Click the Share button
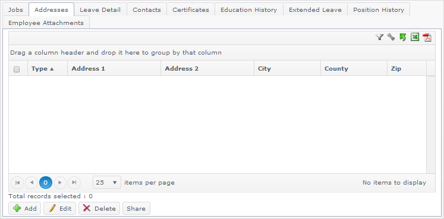 coord(136,208)
